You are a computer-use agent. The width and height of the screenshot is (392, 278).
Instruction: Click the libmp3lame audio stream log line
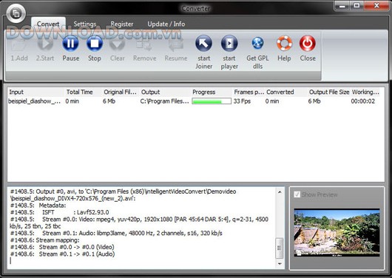pos(116,233)
